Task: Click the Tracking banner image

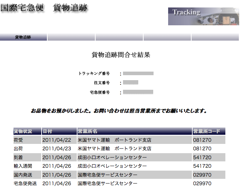Action: point(203,16)
